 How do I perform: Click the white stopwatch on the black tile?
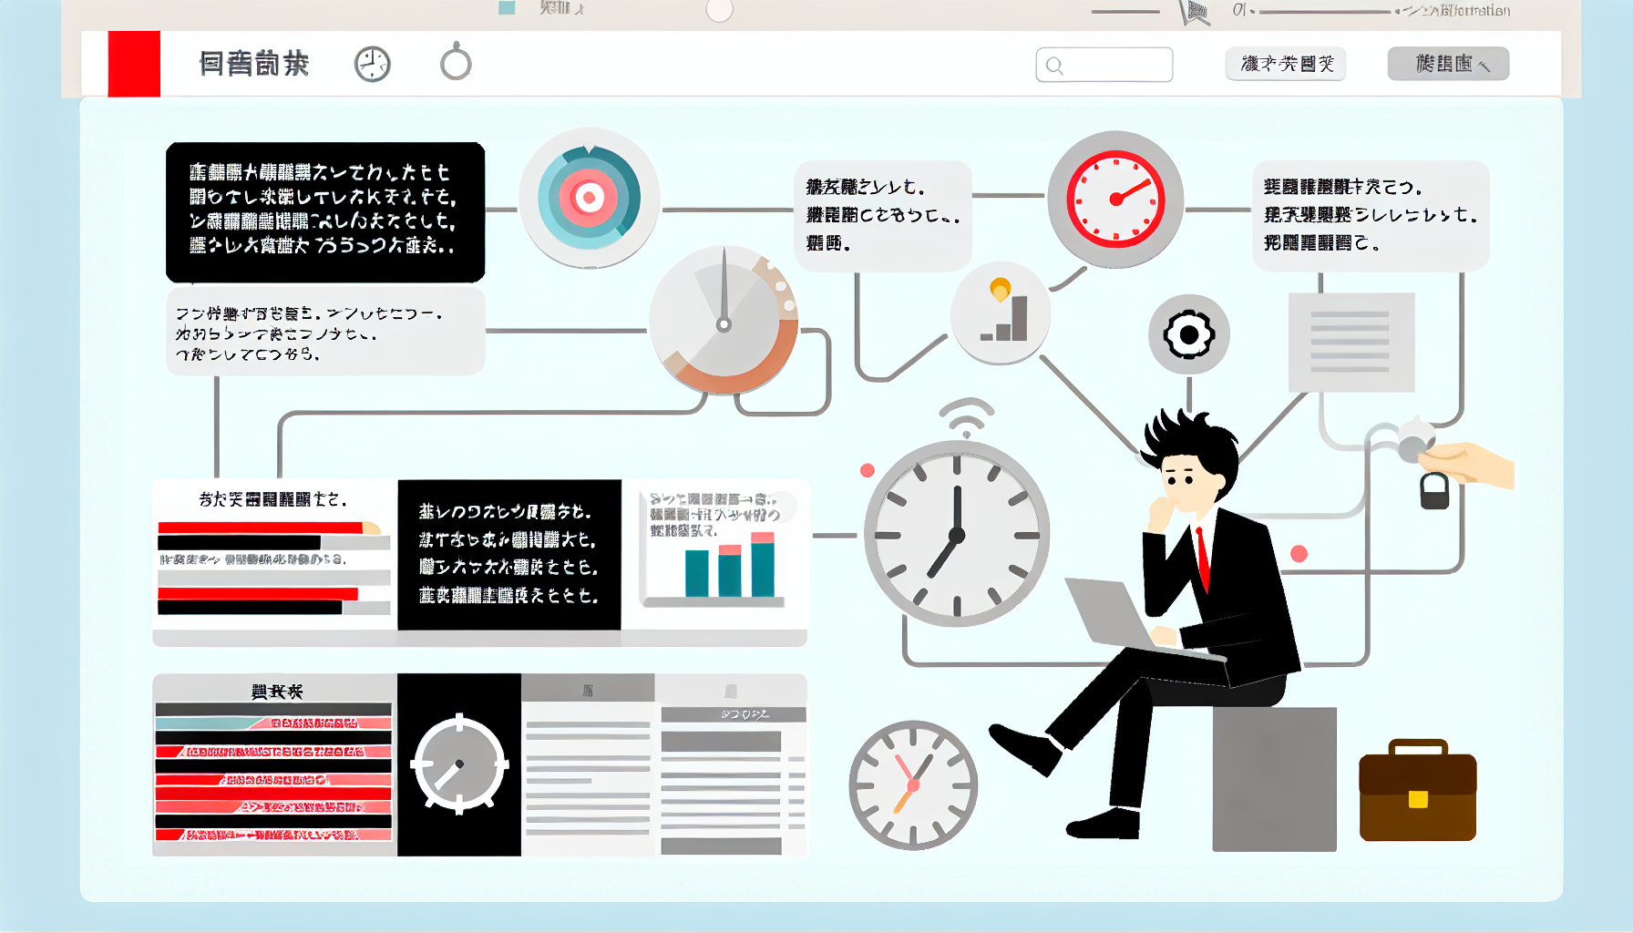(459, 764)
